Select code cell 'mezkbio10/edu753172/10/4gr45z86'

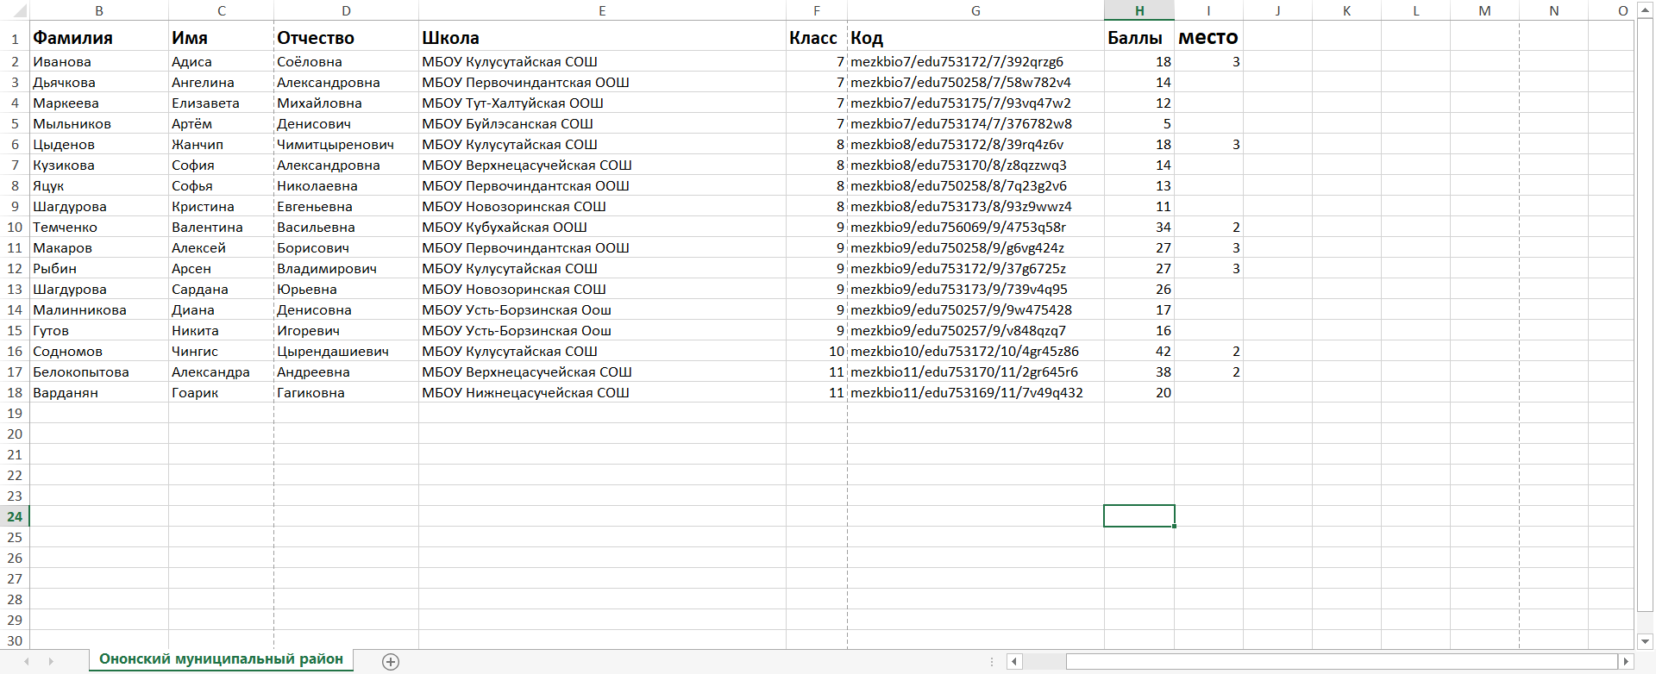975,351
